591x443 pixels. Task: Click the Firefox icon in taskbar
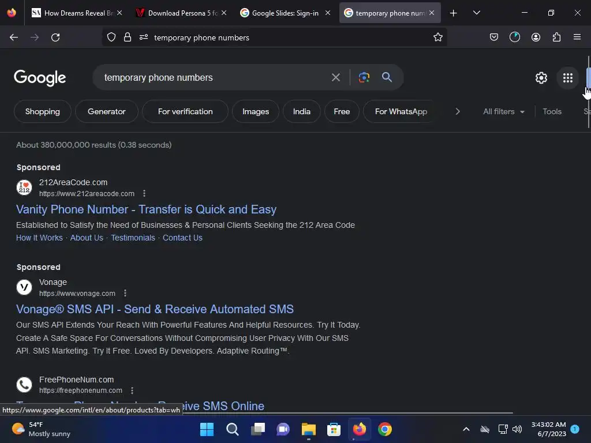coord(359,429)
